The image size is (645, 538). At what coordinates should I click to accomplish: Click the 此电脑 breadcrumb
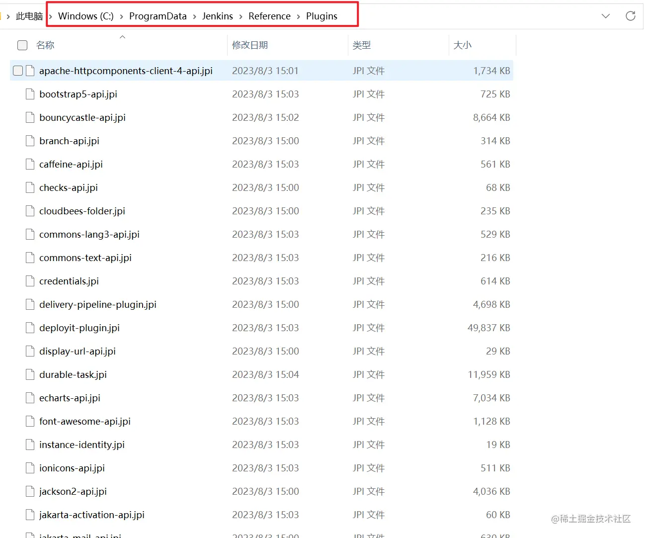pyautogui.click(x=29, y=16)
